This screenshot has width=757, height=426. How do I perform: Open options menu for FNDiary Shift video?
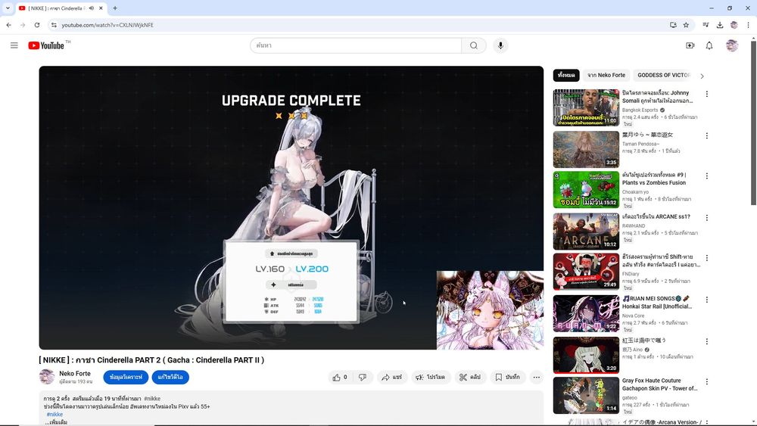[x=707, y=258]
